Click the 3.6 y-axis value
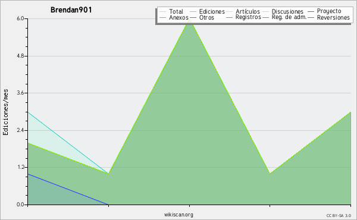This screenshot has width=357, height=220. pos(20,93)
